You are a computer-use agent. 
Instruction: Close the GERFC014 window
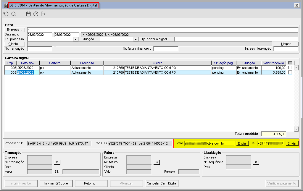tap(297, 5)
